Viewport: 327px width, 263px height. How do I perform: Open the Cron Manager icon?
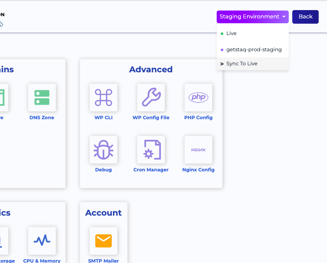[151, 150]
